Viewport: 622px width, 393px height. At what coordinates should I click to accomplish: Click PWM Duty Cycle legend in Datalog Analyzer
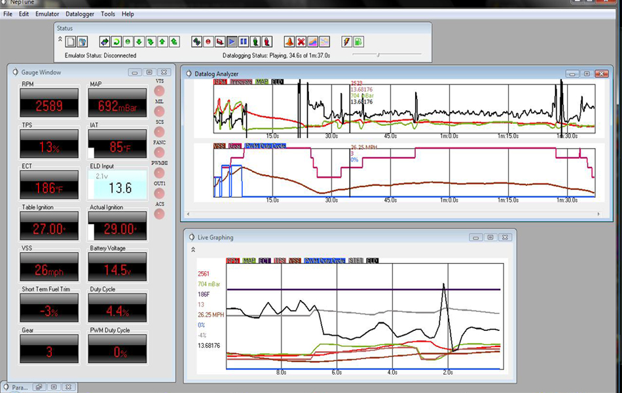tap(265, 146)
